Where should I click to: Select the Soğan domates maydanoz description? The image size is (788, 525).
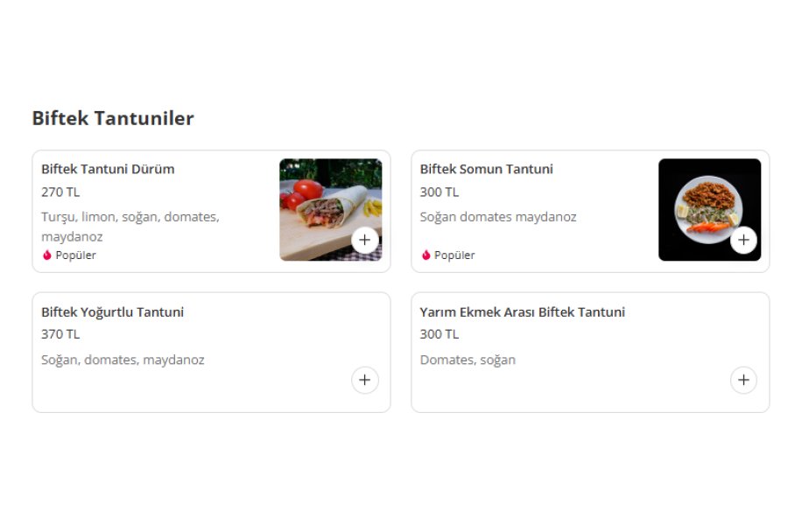[x=498, y=217]
